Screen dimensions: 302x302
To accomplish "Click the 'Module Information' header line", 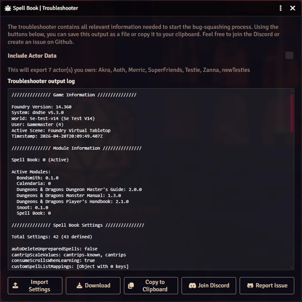I will tap(77, 148).
